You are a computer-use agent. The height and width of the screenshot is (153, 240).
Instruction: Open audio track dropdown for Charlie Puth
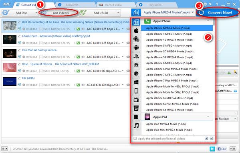[123, 43]
